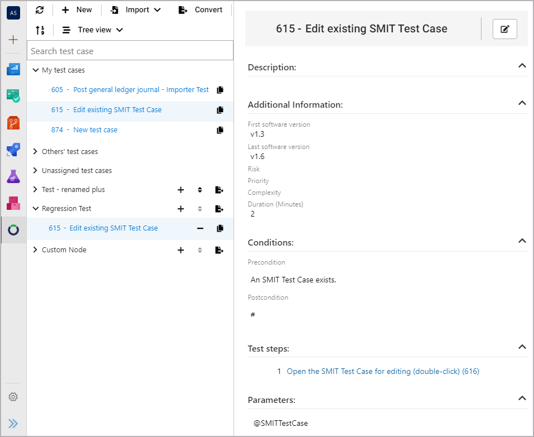Image resolution: width=534 pixels, height=437 pixels.
Task: Open Test Plans flask icon
Action: click(x=13, y=176)
